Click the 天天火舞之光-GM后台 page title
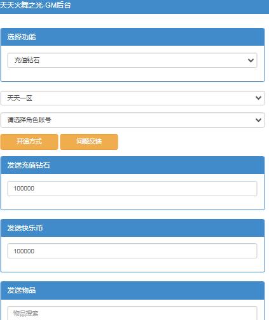 click(35, 5)
